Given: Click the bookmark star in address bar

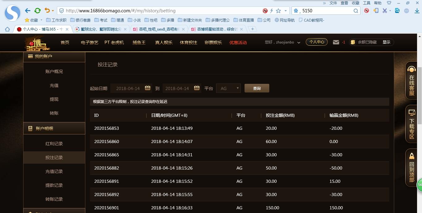Looking at the screenshot, I should [x=278, y=11].
